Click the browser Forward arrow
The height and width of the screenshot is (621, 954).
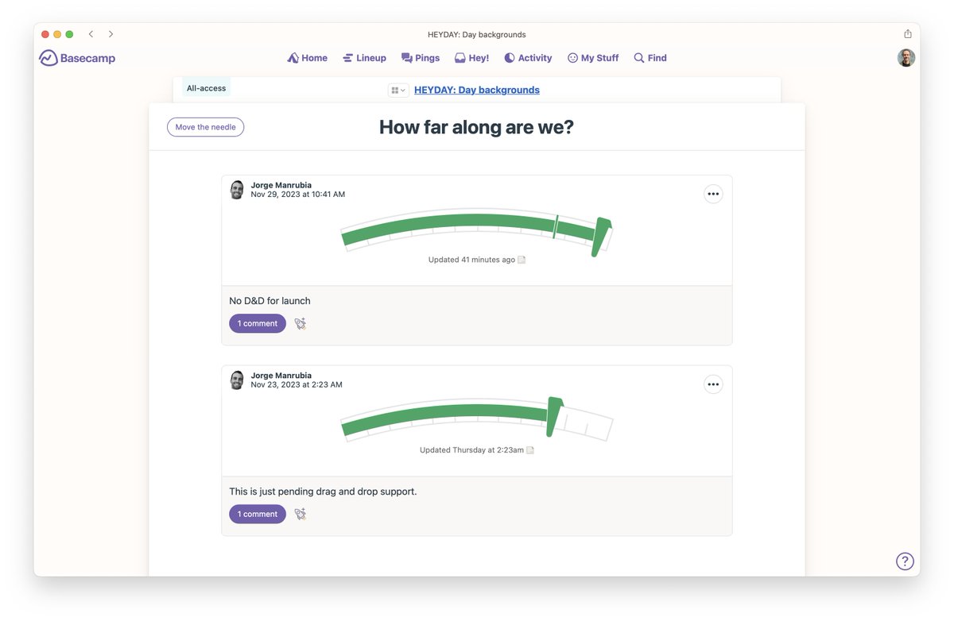coord(111,34)
